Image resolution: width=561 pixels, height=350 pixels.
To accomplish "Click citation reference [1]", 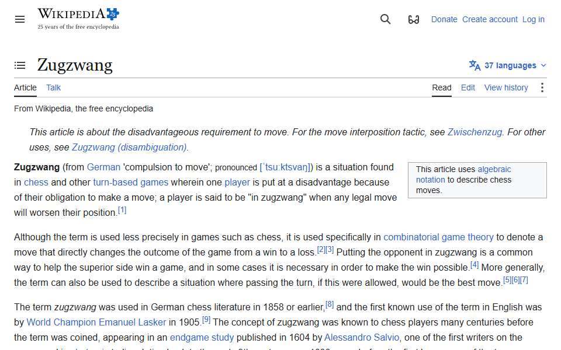I will [x=122, y=210].
